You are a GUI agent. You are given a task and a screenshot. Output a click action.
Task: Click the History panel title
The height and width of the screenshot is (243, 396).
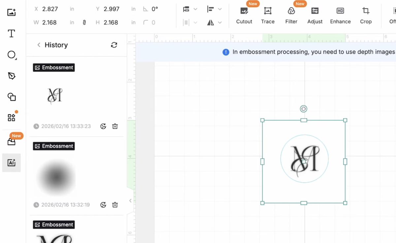coord(56,45)
